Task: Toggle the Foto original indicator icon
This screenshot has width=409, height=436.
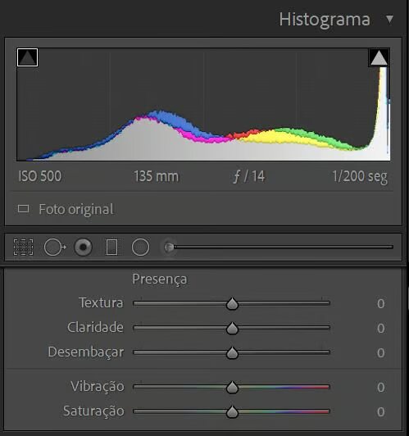Action: (23, 209)
